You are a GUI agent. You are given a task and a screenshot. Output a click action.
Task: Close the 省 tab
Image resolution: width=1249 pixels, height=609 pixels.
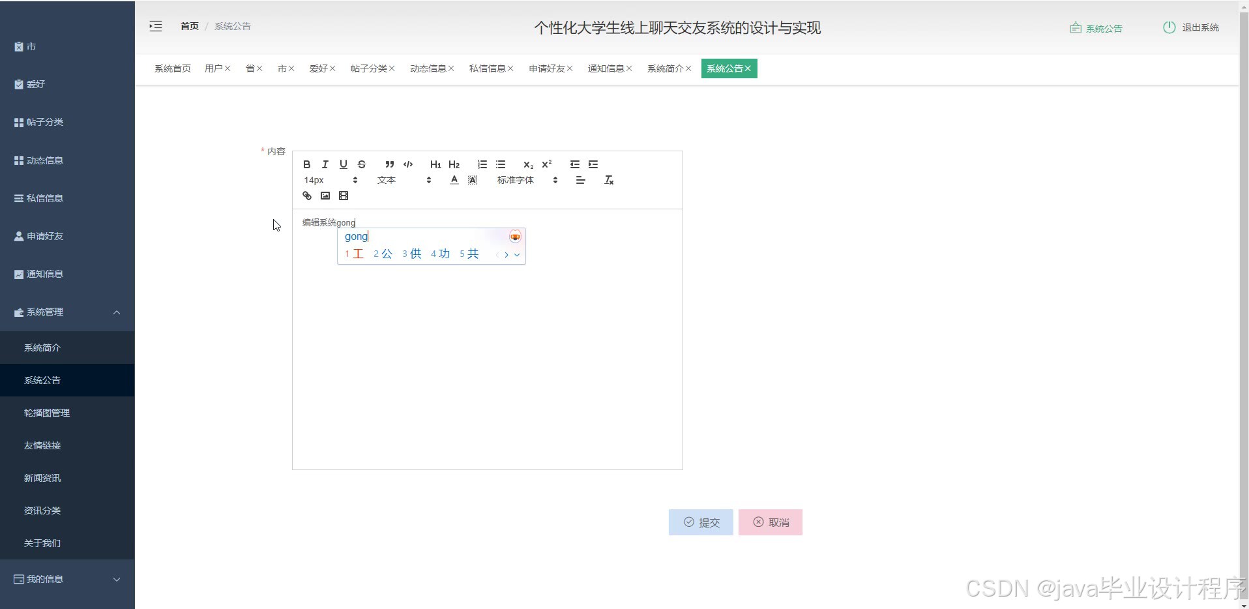(259, 68)
